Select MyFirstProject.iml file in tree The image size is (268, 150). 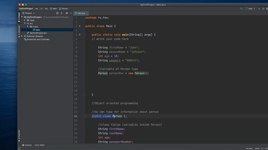click(38, 33)
